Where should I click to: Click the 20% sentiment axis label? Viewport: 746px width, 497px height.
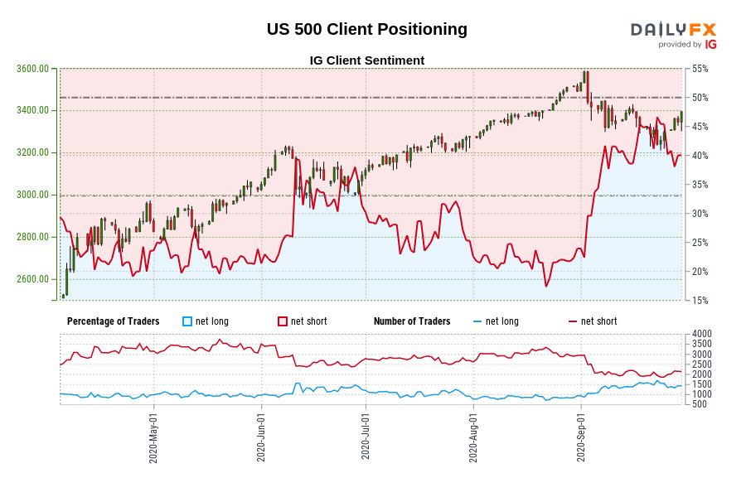pyautogui.click(x=700, y=272)
